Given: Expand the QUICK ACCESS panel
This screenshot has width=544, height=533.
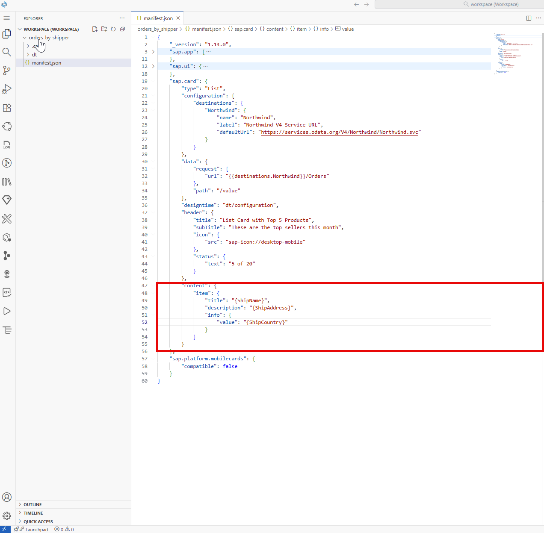Looking at the screenshot, I should 20,521.
